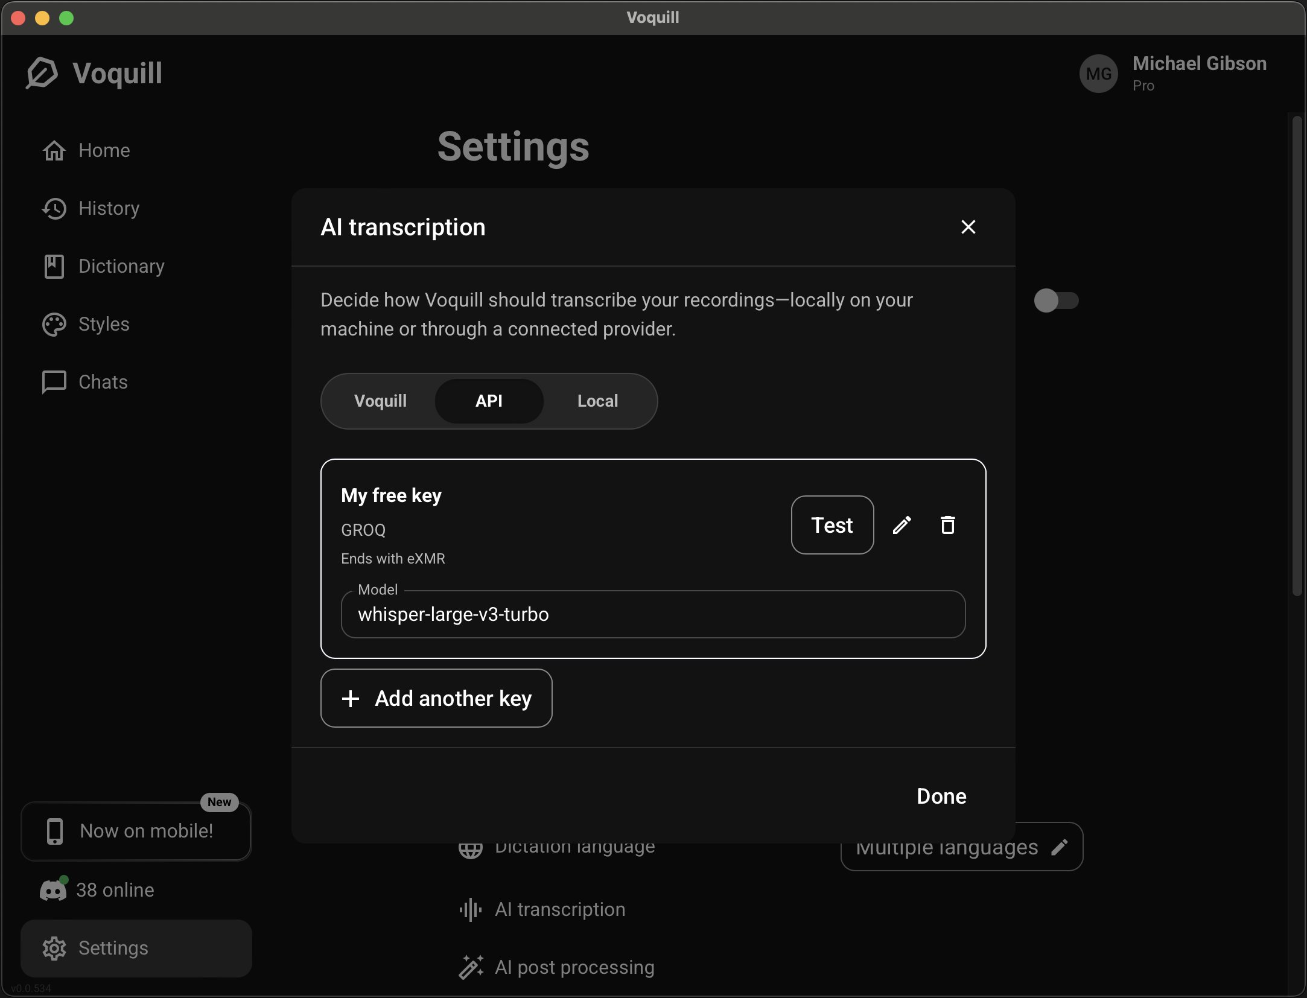Edit the free key with the pencil icon
Viewport: 1307px width, 998px height.
pyautogui.click(x=902, y=525)
